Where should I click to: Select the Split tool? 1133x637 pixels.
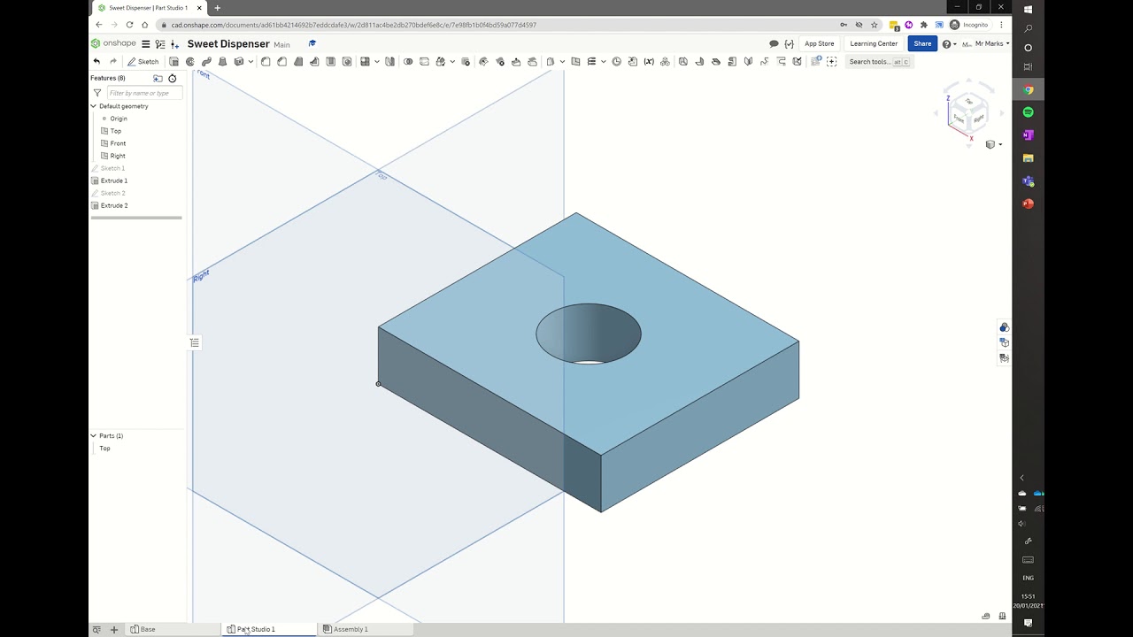point(424,62)
